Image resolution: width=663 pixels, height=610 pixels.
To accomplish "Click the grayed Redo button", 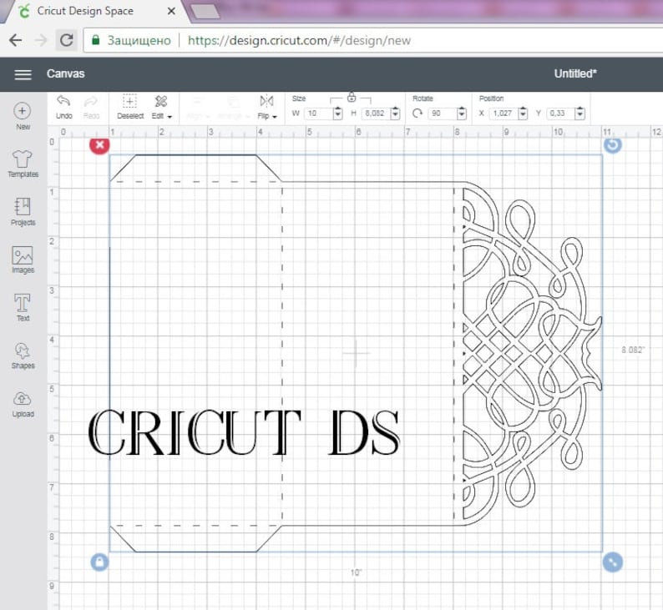I will click(91, 108).
